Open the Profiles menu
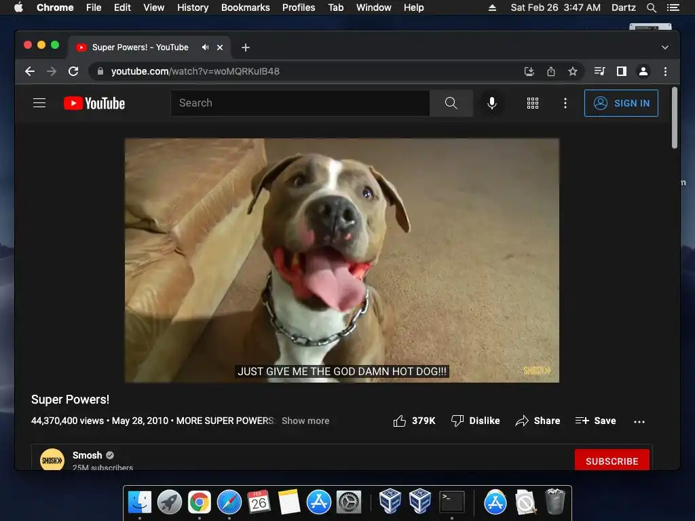 pos(299,7)
